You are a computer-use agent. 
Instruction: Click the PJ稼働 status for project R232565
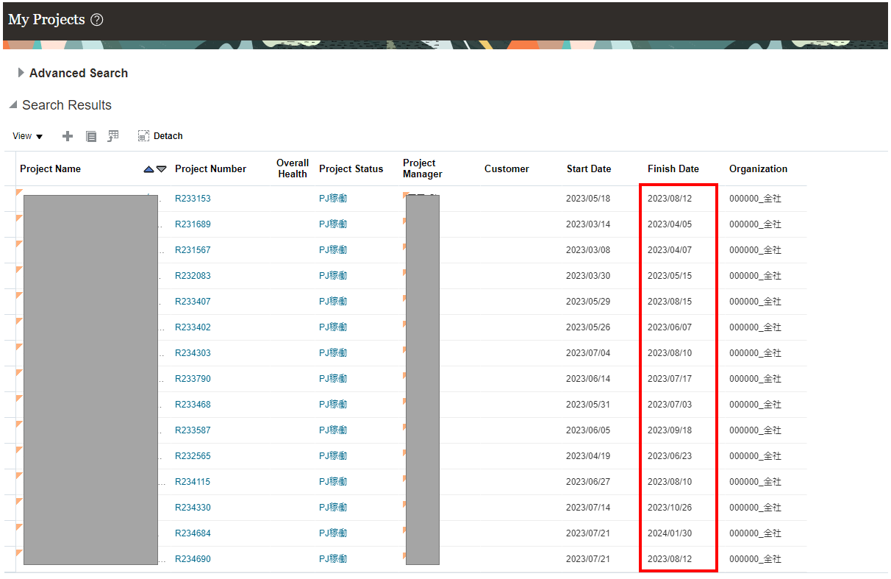333,455
